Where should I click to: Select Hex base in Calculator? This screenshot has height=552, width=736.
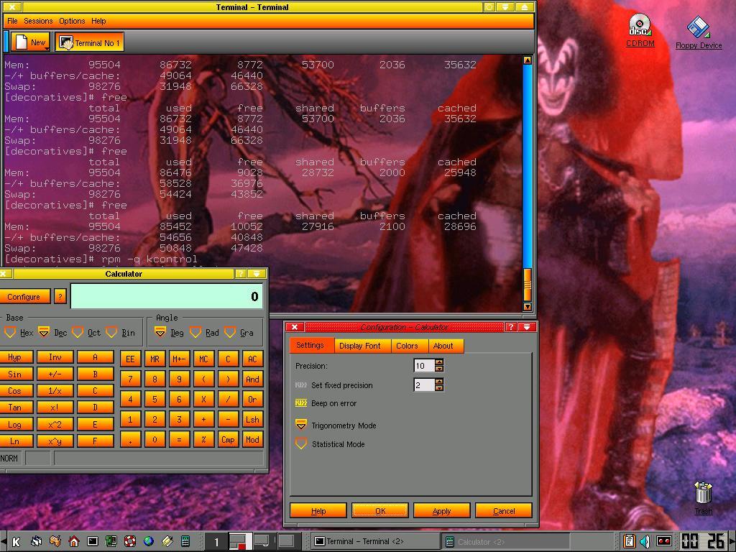[x=18, y=333]
